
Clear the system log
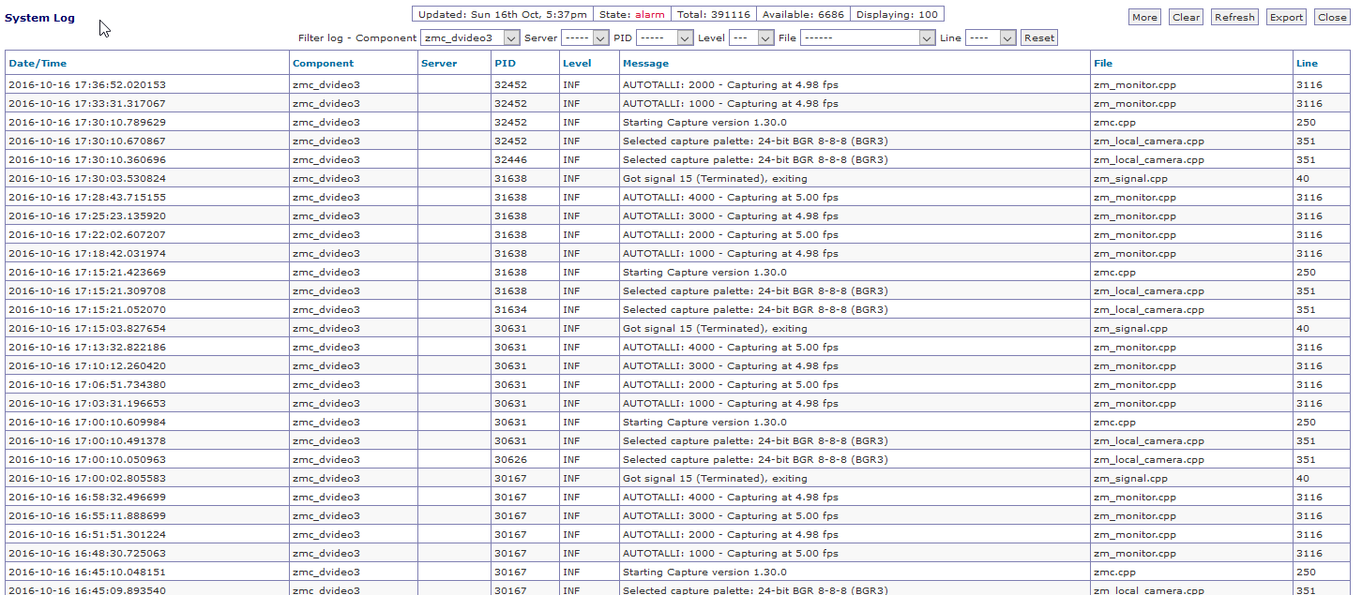(x=1187, y=17)
